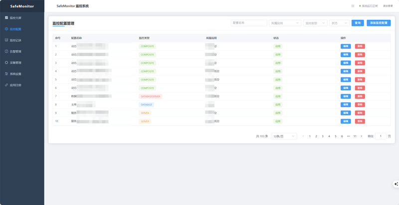Edit the row 8 DATABASE configuration

tap(346, 105)
